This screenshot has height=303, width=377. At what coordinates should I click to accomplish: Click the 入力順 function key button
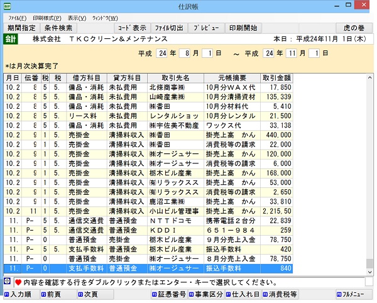[21, 294]
